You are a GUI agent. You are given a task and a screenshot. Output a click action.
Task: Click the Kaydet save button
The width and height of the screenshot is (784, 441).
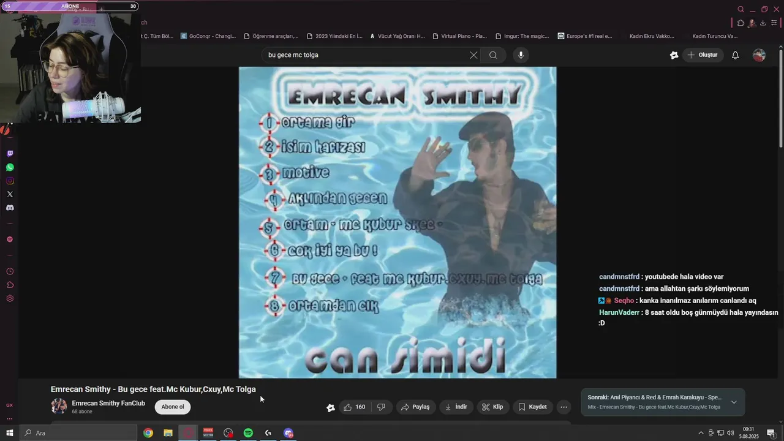[532, 407]
